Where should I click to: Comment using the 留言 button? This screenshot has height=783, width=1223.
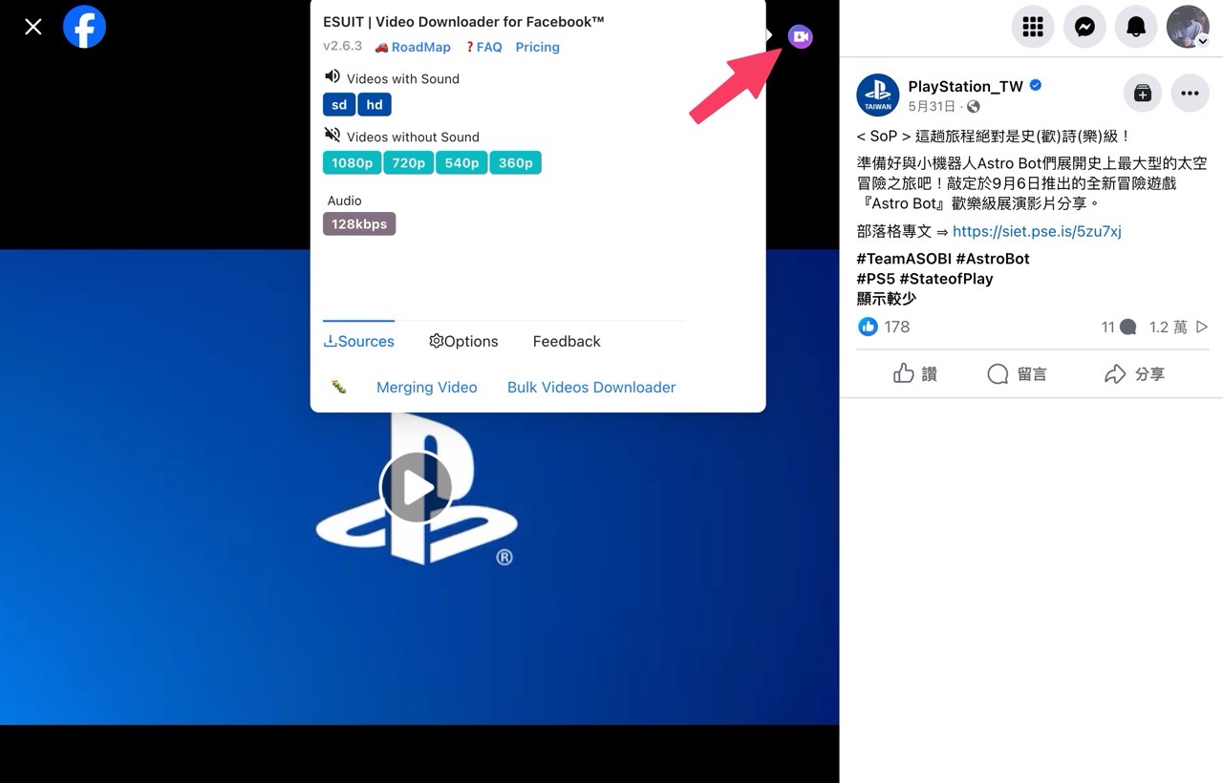1018,373
